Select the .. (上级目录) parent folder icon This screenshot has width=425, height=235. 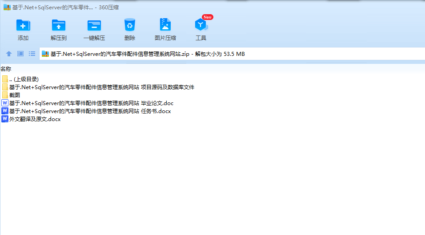point(5,79)
